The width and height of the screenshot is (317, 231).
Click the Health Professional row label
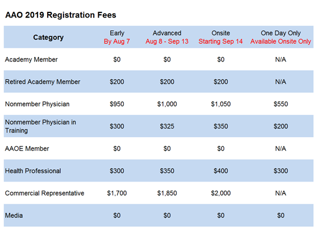tap(33, 171)
